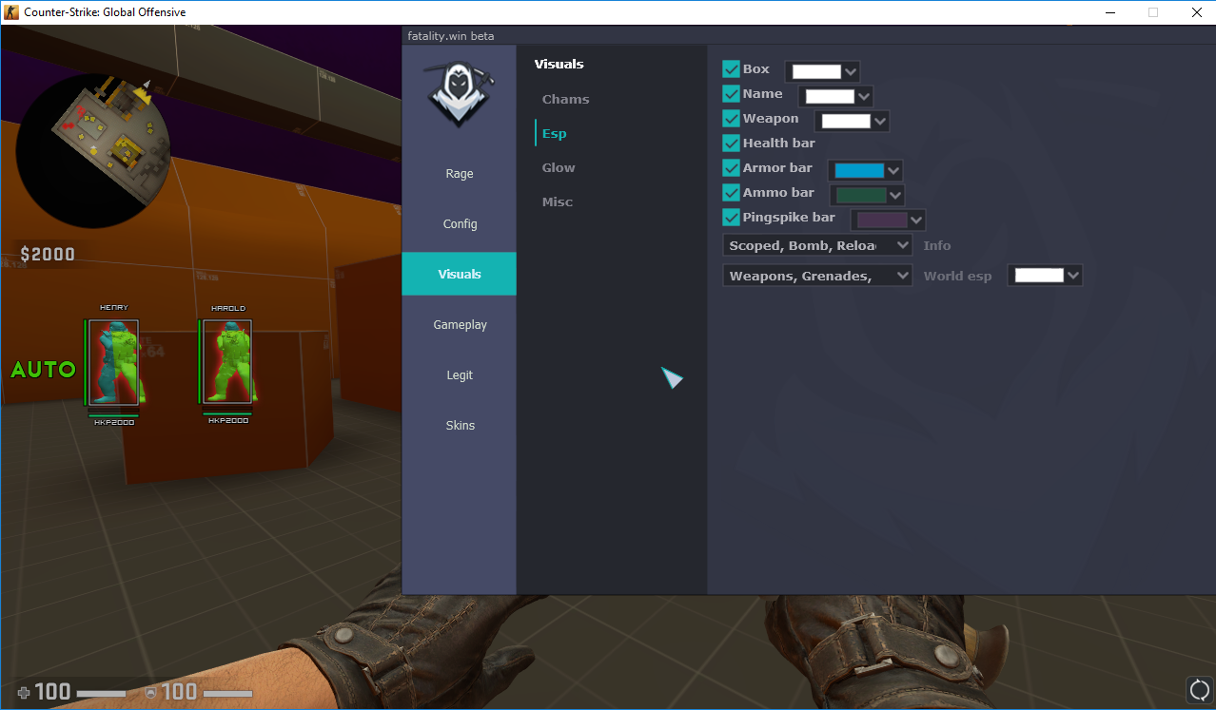Click the fatality.win beta title text
Viewport: 1216px width, 710px height.
(x=451, y=36)
